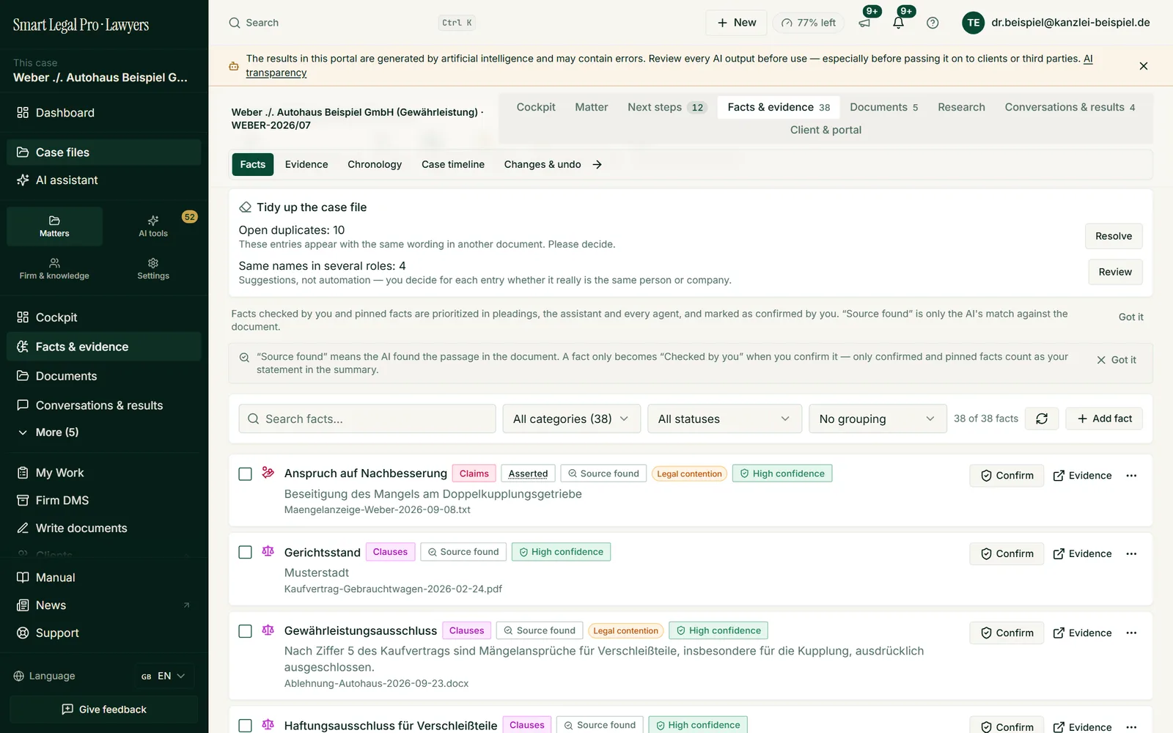The height and width of the screenshot is (733, 1173).
Task: Open Evidence for the Gewährleistungsausschluss fact
Action: point(1082,633)
